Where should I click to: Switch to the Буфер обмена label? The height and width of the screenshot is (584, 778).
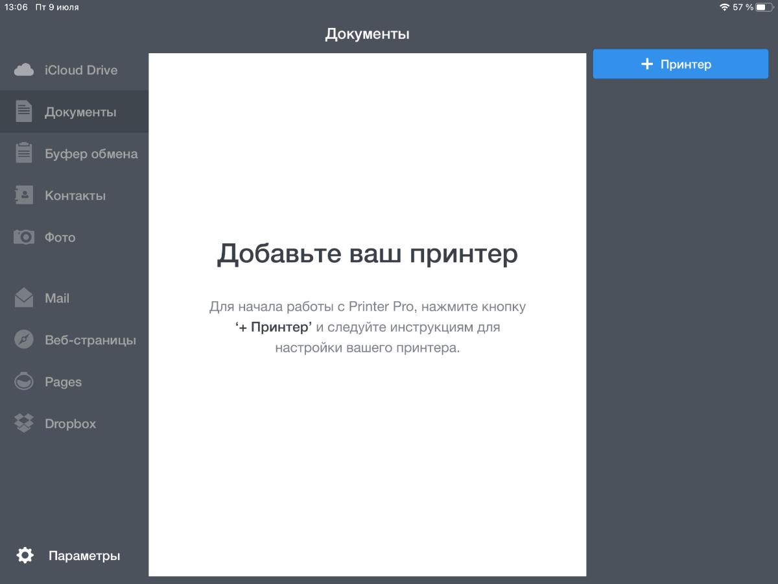pos(91,154)
